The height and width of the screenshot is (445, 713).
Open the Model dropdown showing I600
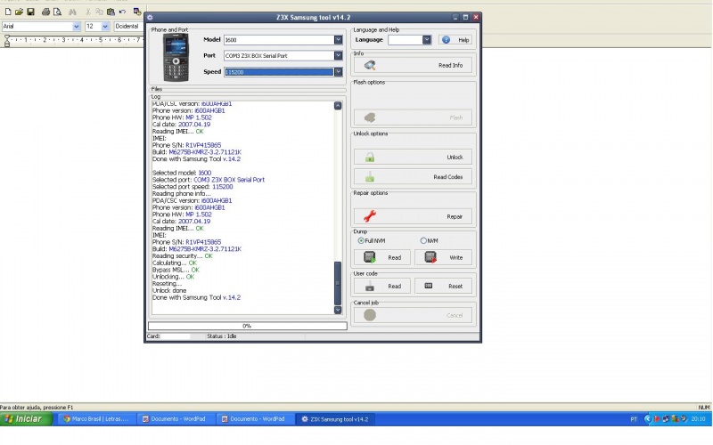click(x=339, y=40)
